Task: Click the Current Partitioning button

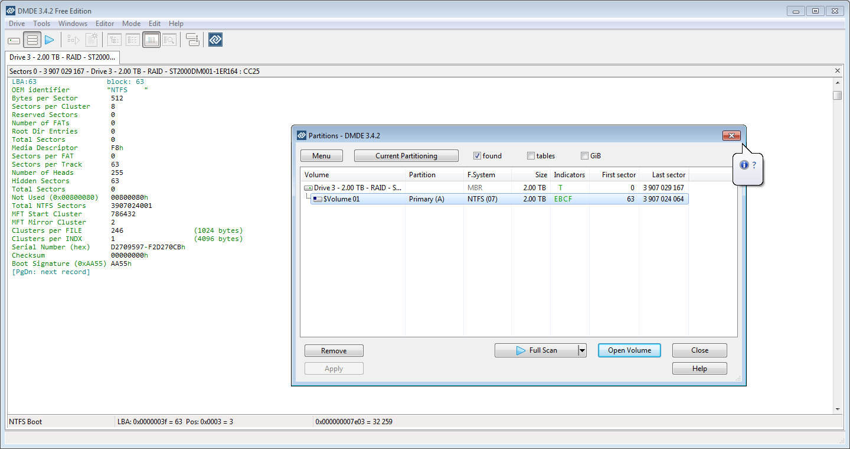Action: tap(406, 156)
